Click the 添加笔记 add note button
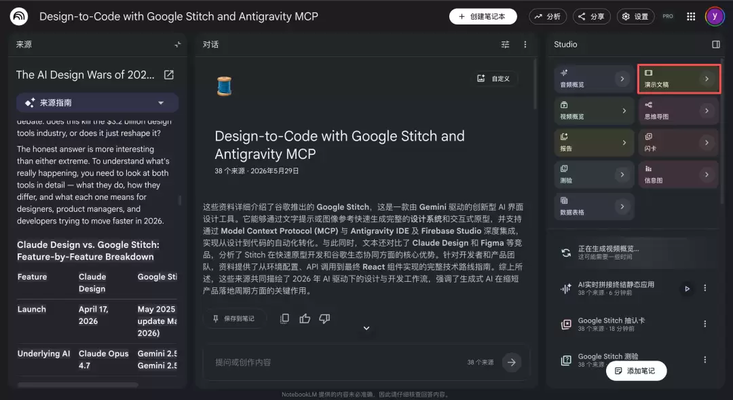733x400 pixels. point(636,371)
